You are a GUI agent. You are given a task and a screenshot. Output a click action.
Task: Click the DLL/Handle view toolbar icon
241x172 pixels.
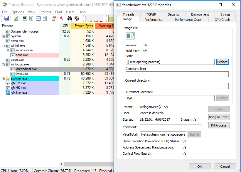click(x=45, y=18)
